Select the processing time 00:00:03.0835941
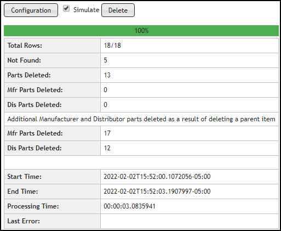The image size is (281, 231). 129,206
